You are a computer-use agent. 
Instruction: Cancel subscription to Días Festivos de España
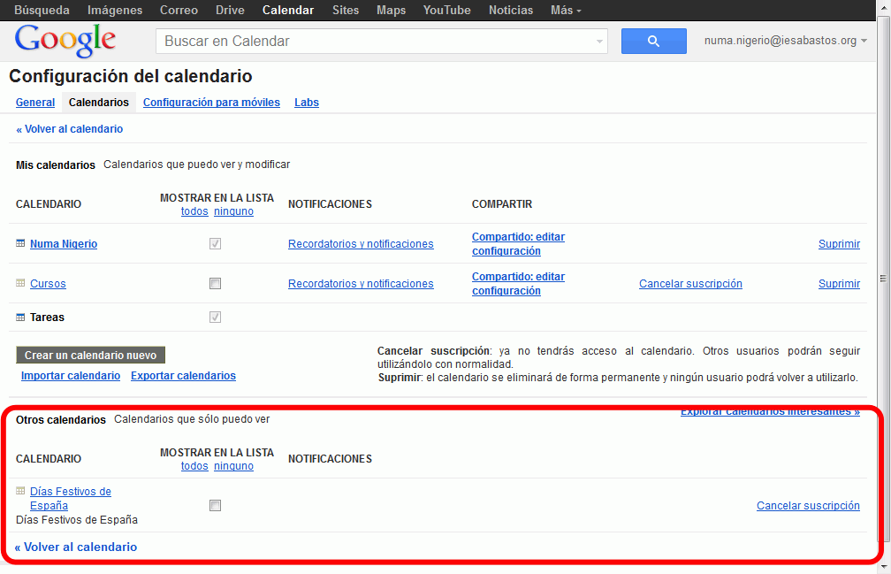pos(808,506)
